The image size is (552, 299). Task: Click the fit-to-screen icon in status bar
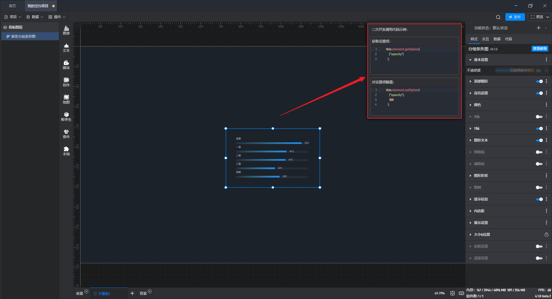coord(453,293)
